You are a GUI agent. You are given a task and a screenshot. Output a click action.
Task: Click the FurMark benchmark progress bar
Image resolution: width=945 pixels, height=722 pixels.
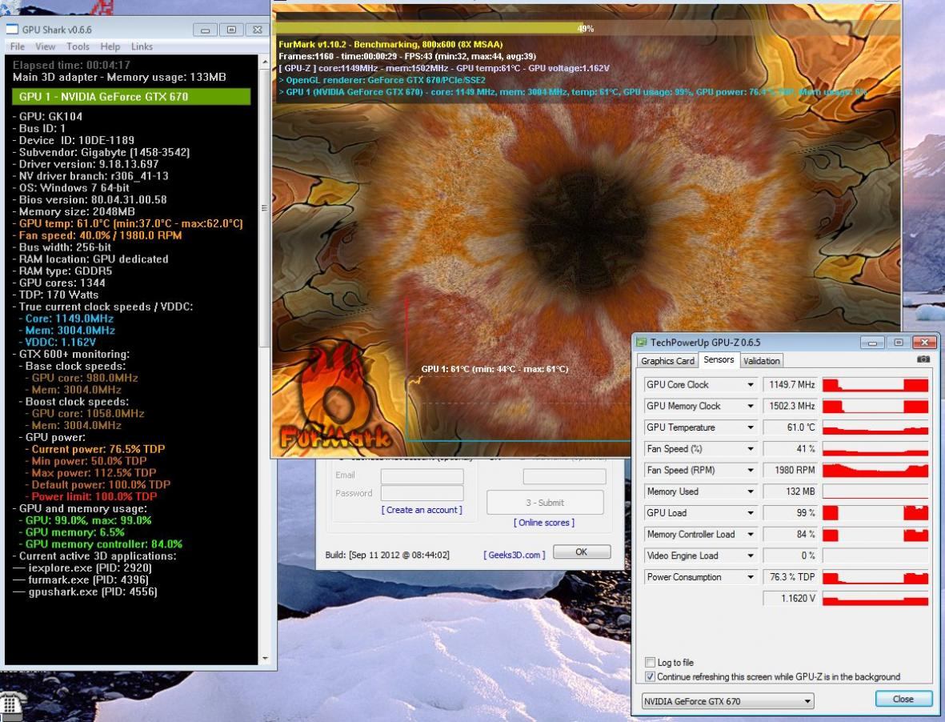click(x=587, y=28)
